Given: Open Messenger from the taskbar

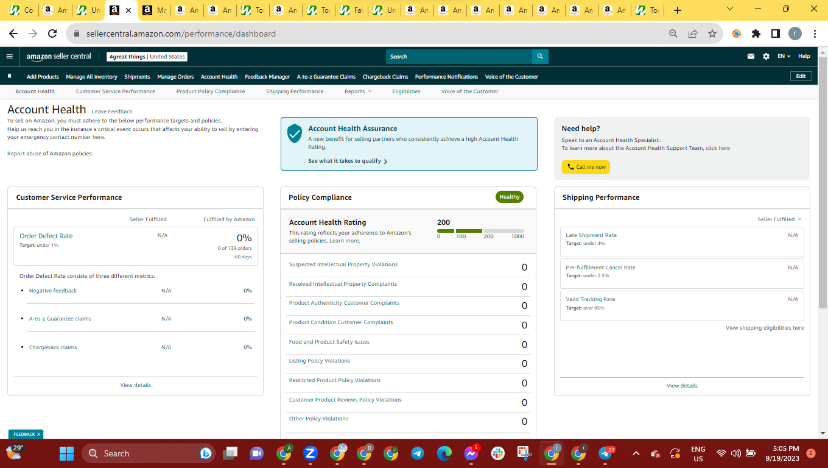Looking at the screenshot, I should pos(471,453).
